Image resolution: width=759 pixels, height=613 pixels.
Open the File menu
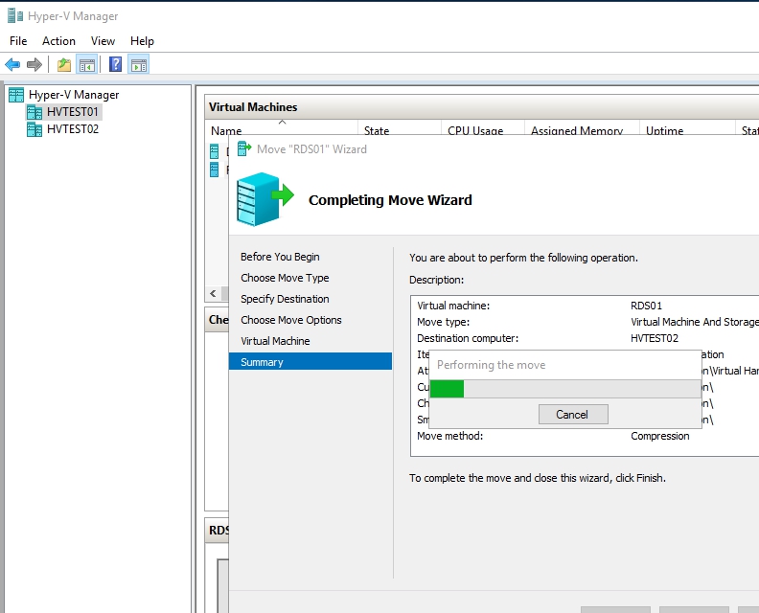[19, 41]
